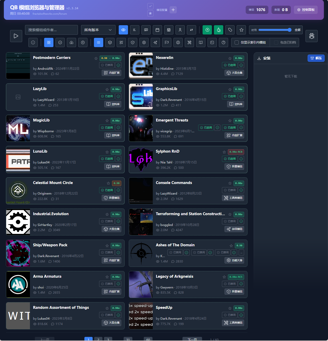
Task: Select the crossed-tools utility category icon
Action: (189, 42)
